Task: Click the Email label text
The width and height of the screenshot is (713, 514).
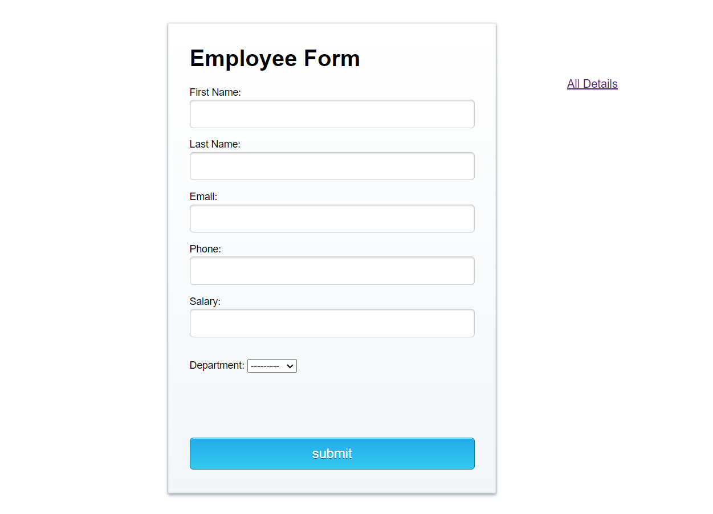Action: pos(203,196)
